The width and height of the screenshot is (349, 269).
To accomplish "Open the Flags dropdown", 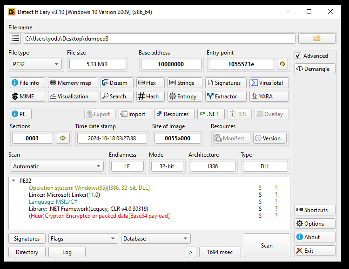I will tap(83, 239).
